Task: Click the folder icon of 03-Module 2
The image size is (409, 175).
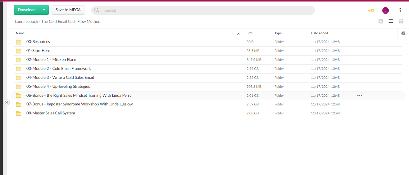Action: click(19, 69)
